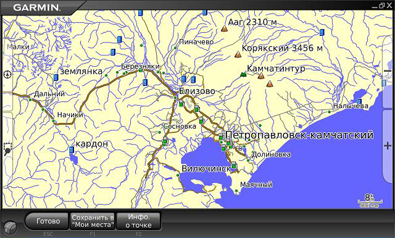Click the building marker next to землянка
The width and height of the screenshot is (395, 238).
point(56,77)
